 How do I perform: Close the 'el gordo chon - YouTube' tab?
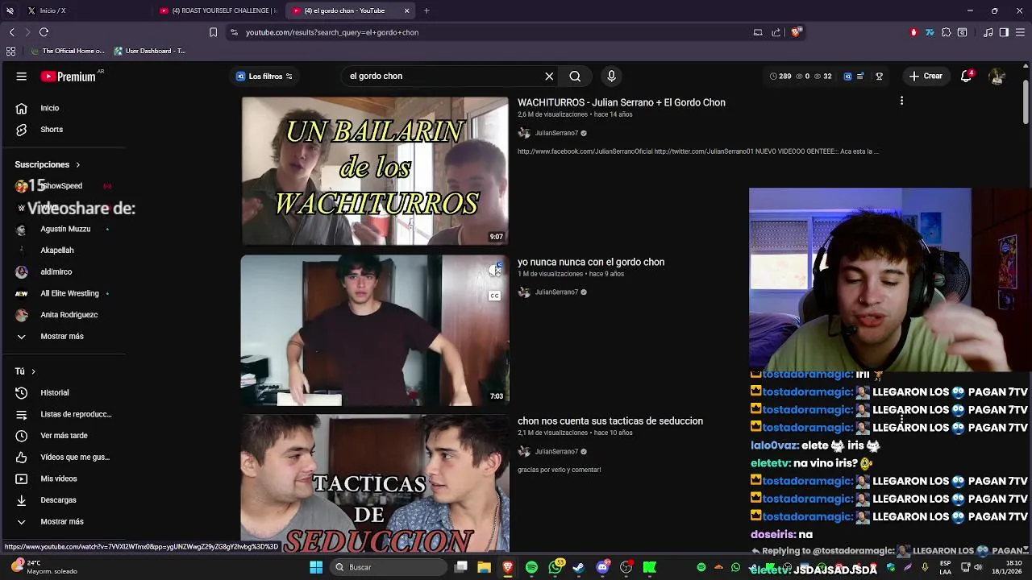point(407,10)
